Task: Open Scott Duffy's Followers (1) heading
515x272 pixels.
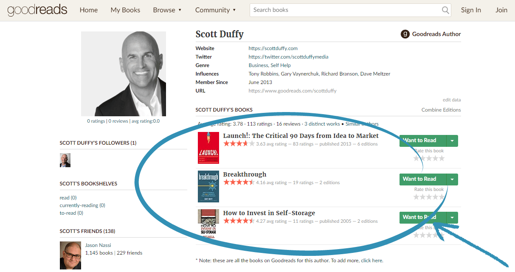Action: (x=98, y=143)
